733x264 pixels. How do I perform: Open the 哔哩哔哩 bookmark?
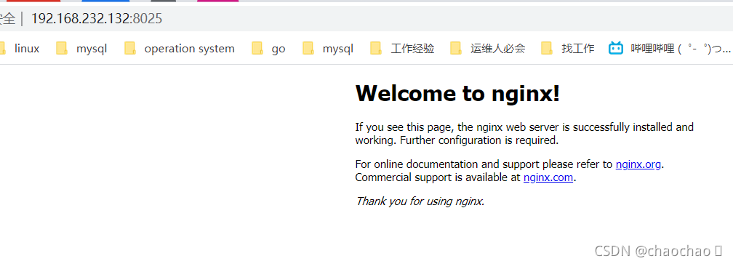[x=670, y=48]
